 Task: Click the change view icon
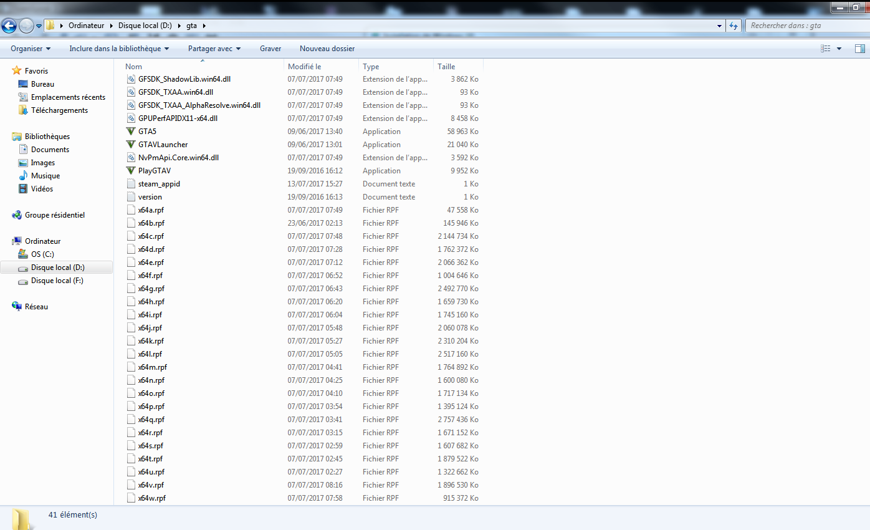point(826,49)
